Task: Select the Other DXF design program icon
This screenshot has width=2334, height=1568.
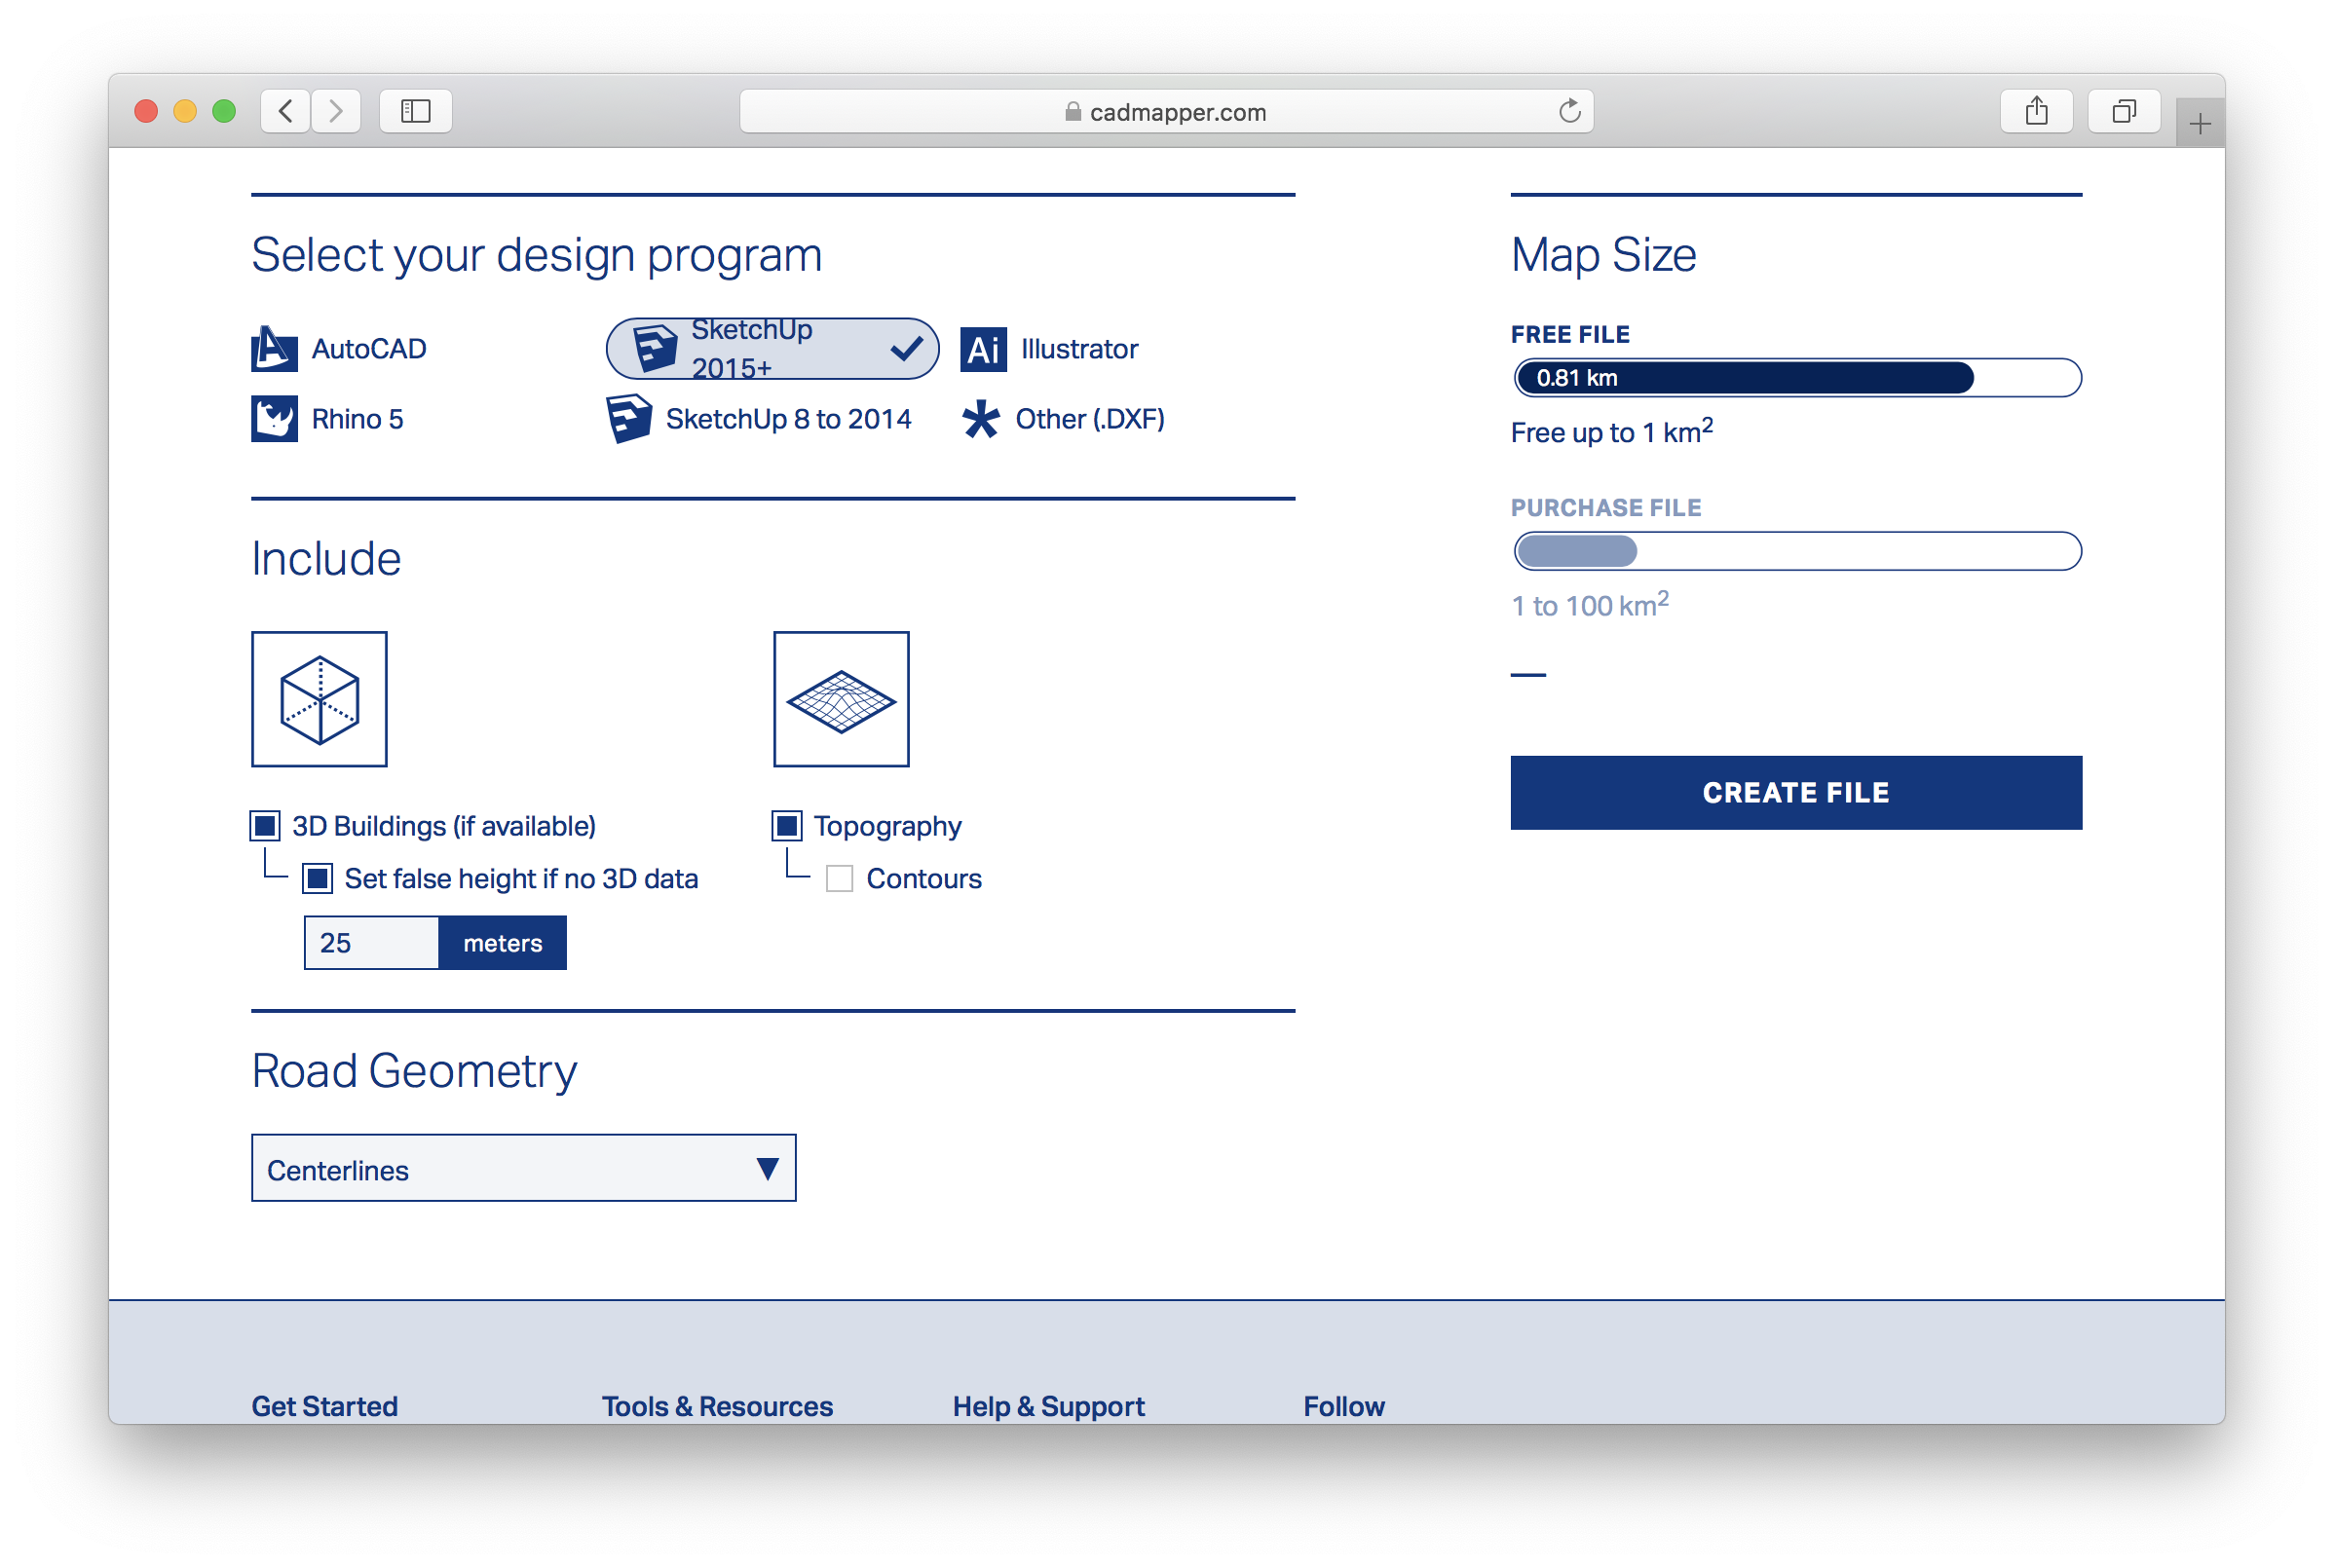Action: click(987, 418)
